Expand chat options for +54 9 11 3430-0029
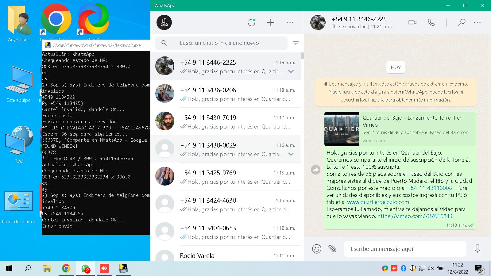 click(x=291, y=154)
